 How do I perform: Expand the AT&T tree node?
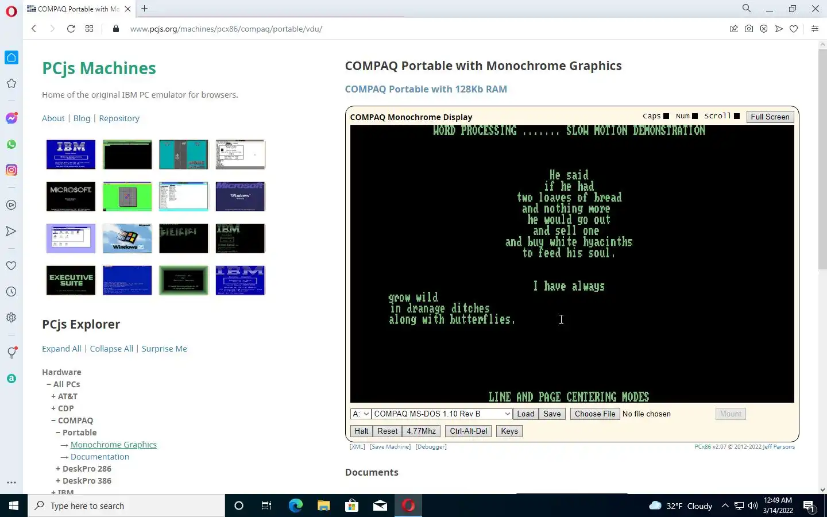point(53,396)
